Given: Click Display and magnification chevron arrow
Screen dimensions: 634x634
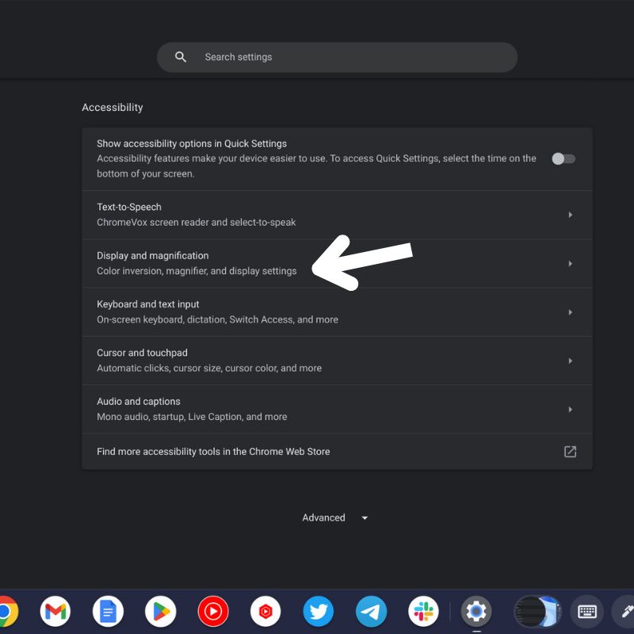Looking at the screenshot, I should pos(570,264).
